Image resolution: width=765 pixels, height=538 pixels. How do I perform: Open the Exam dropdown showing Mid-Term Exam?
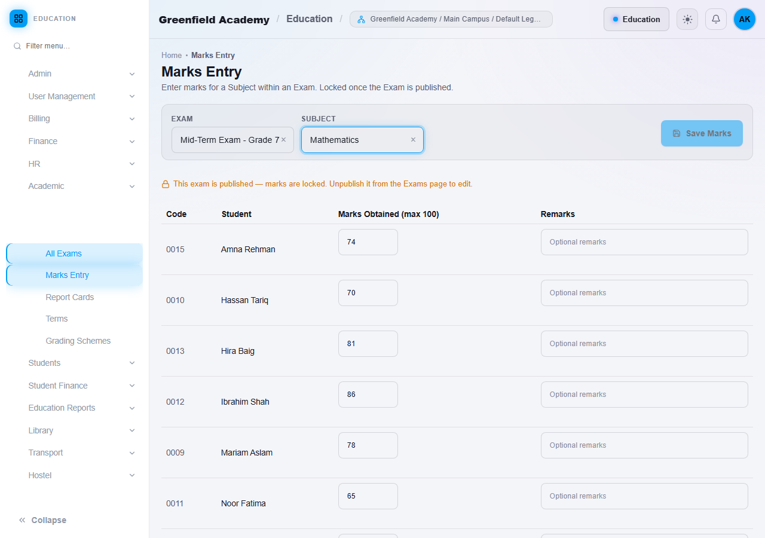pos(232,140)
